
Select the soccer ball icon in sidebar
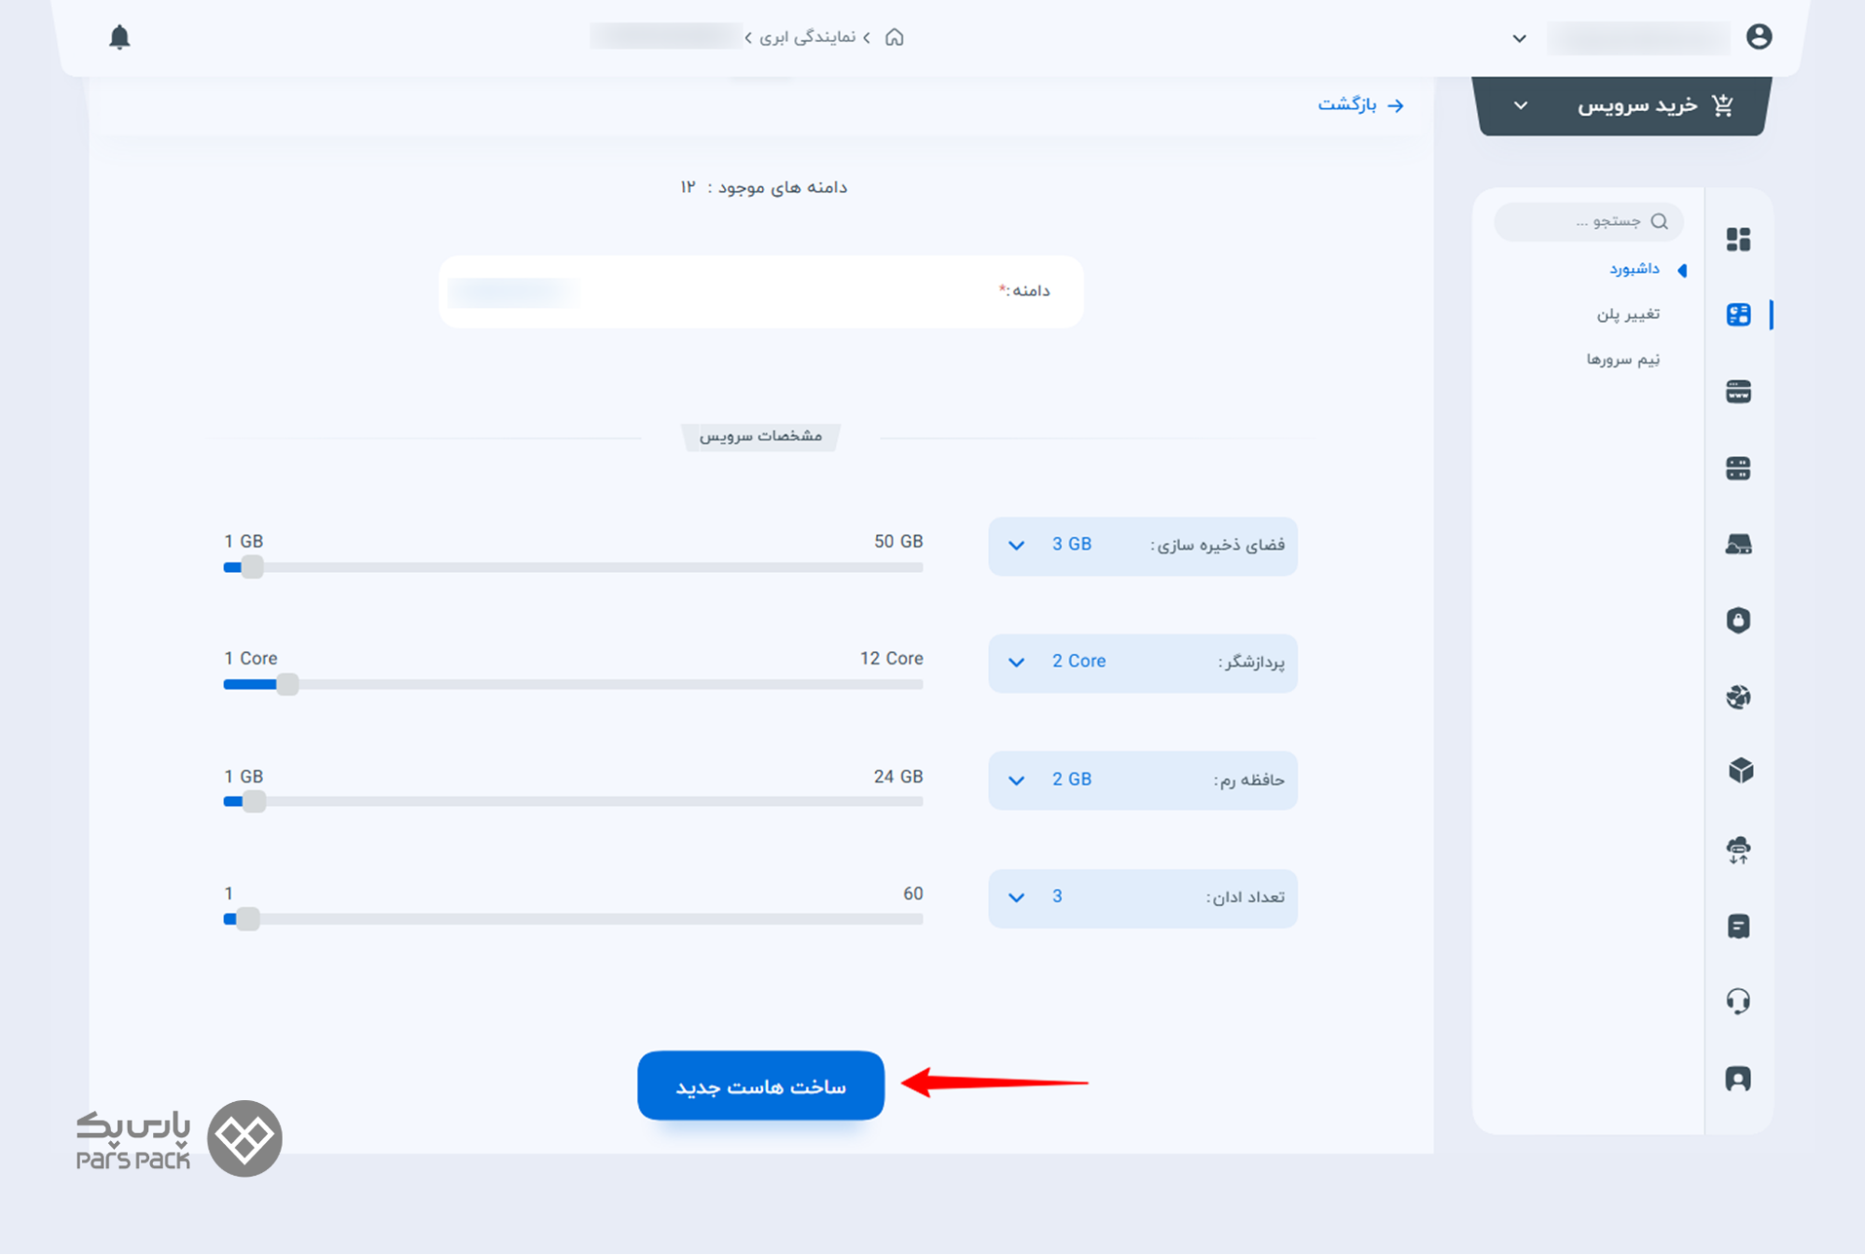click(x=1738, y=696)
